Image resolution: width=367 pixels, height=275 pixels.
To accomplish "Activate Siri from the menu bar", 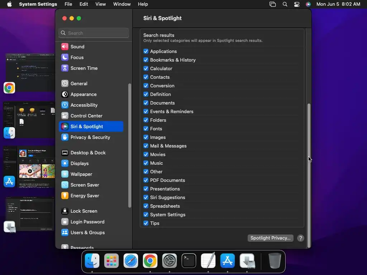I will [308, 4].
